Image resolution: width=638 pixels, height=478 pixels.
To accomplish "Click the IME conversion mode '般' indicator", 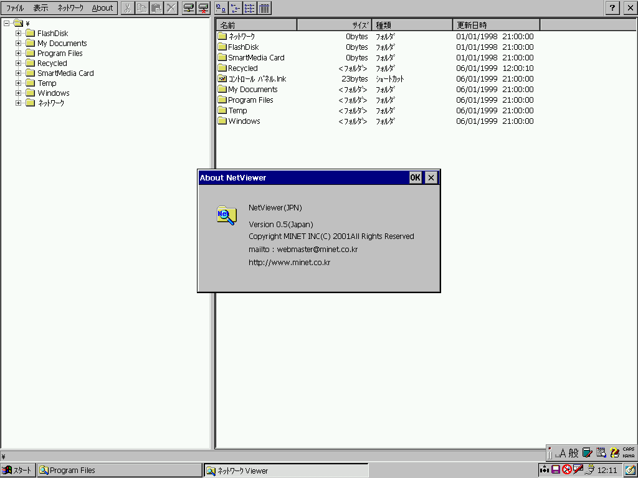I will point(573,452).
